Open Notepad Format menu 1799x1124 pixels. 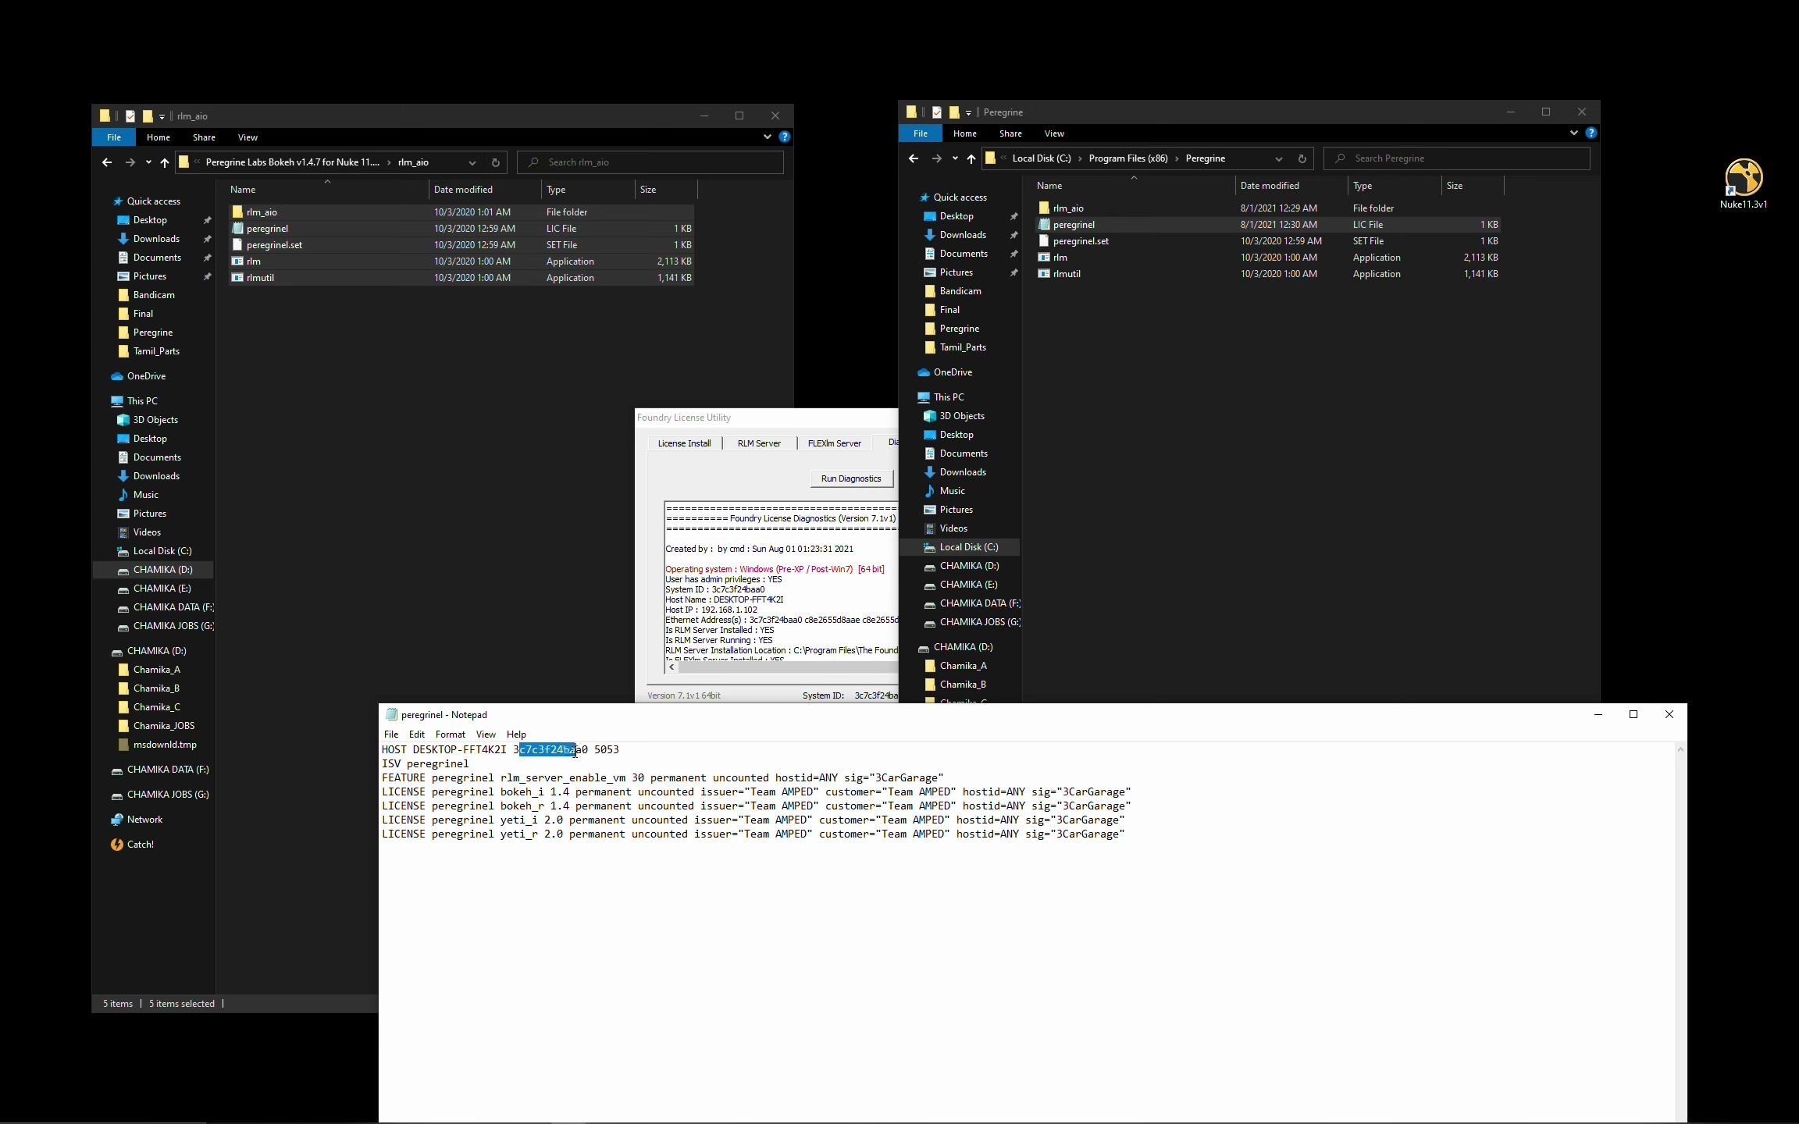[450, 735]
